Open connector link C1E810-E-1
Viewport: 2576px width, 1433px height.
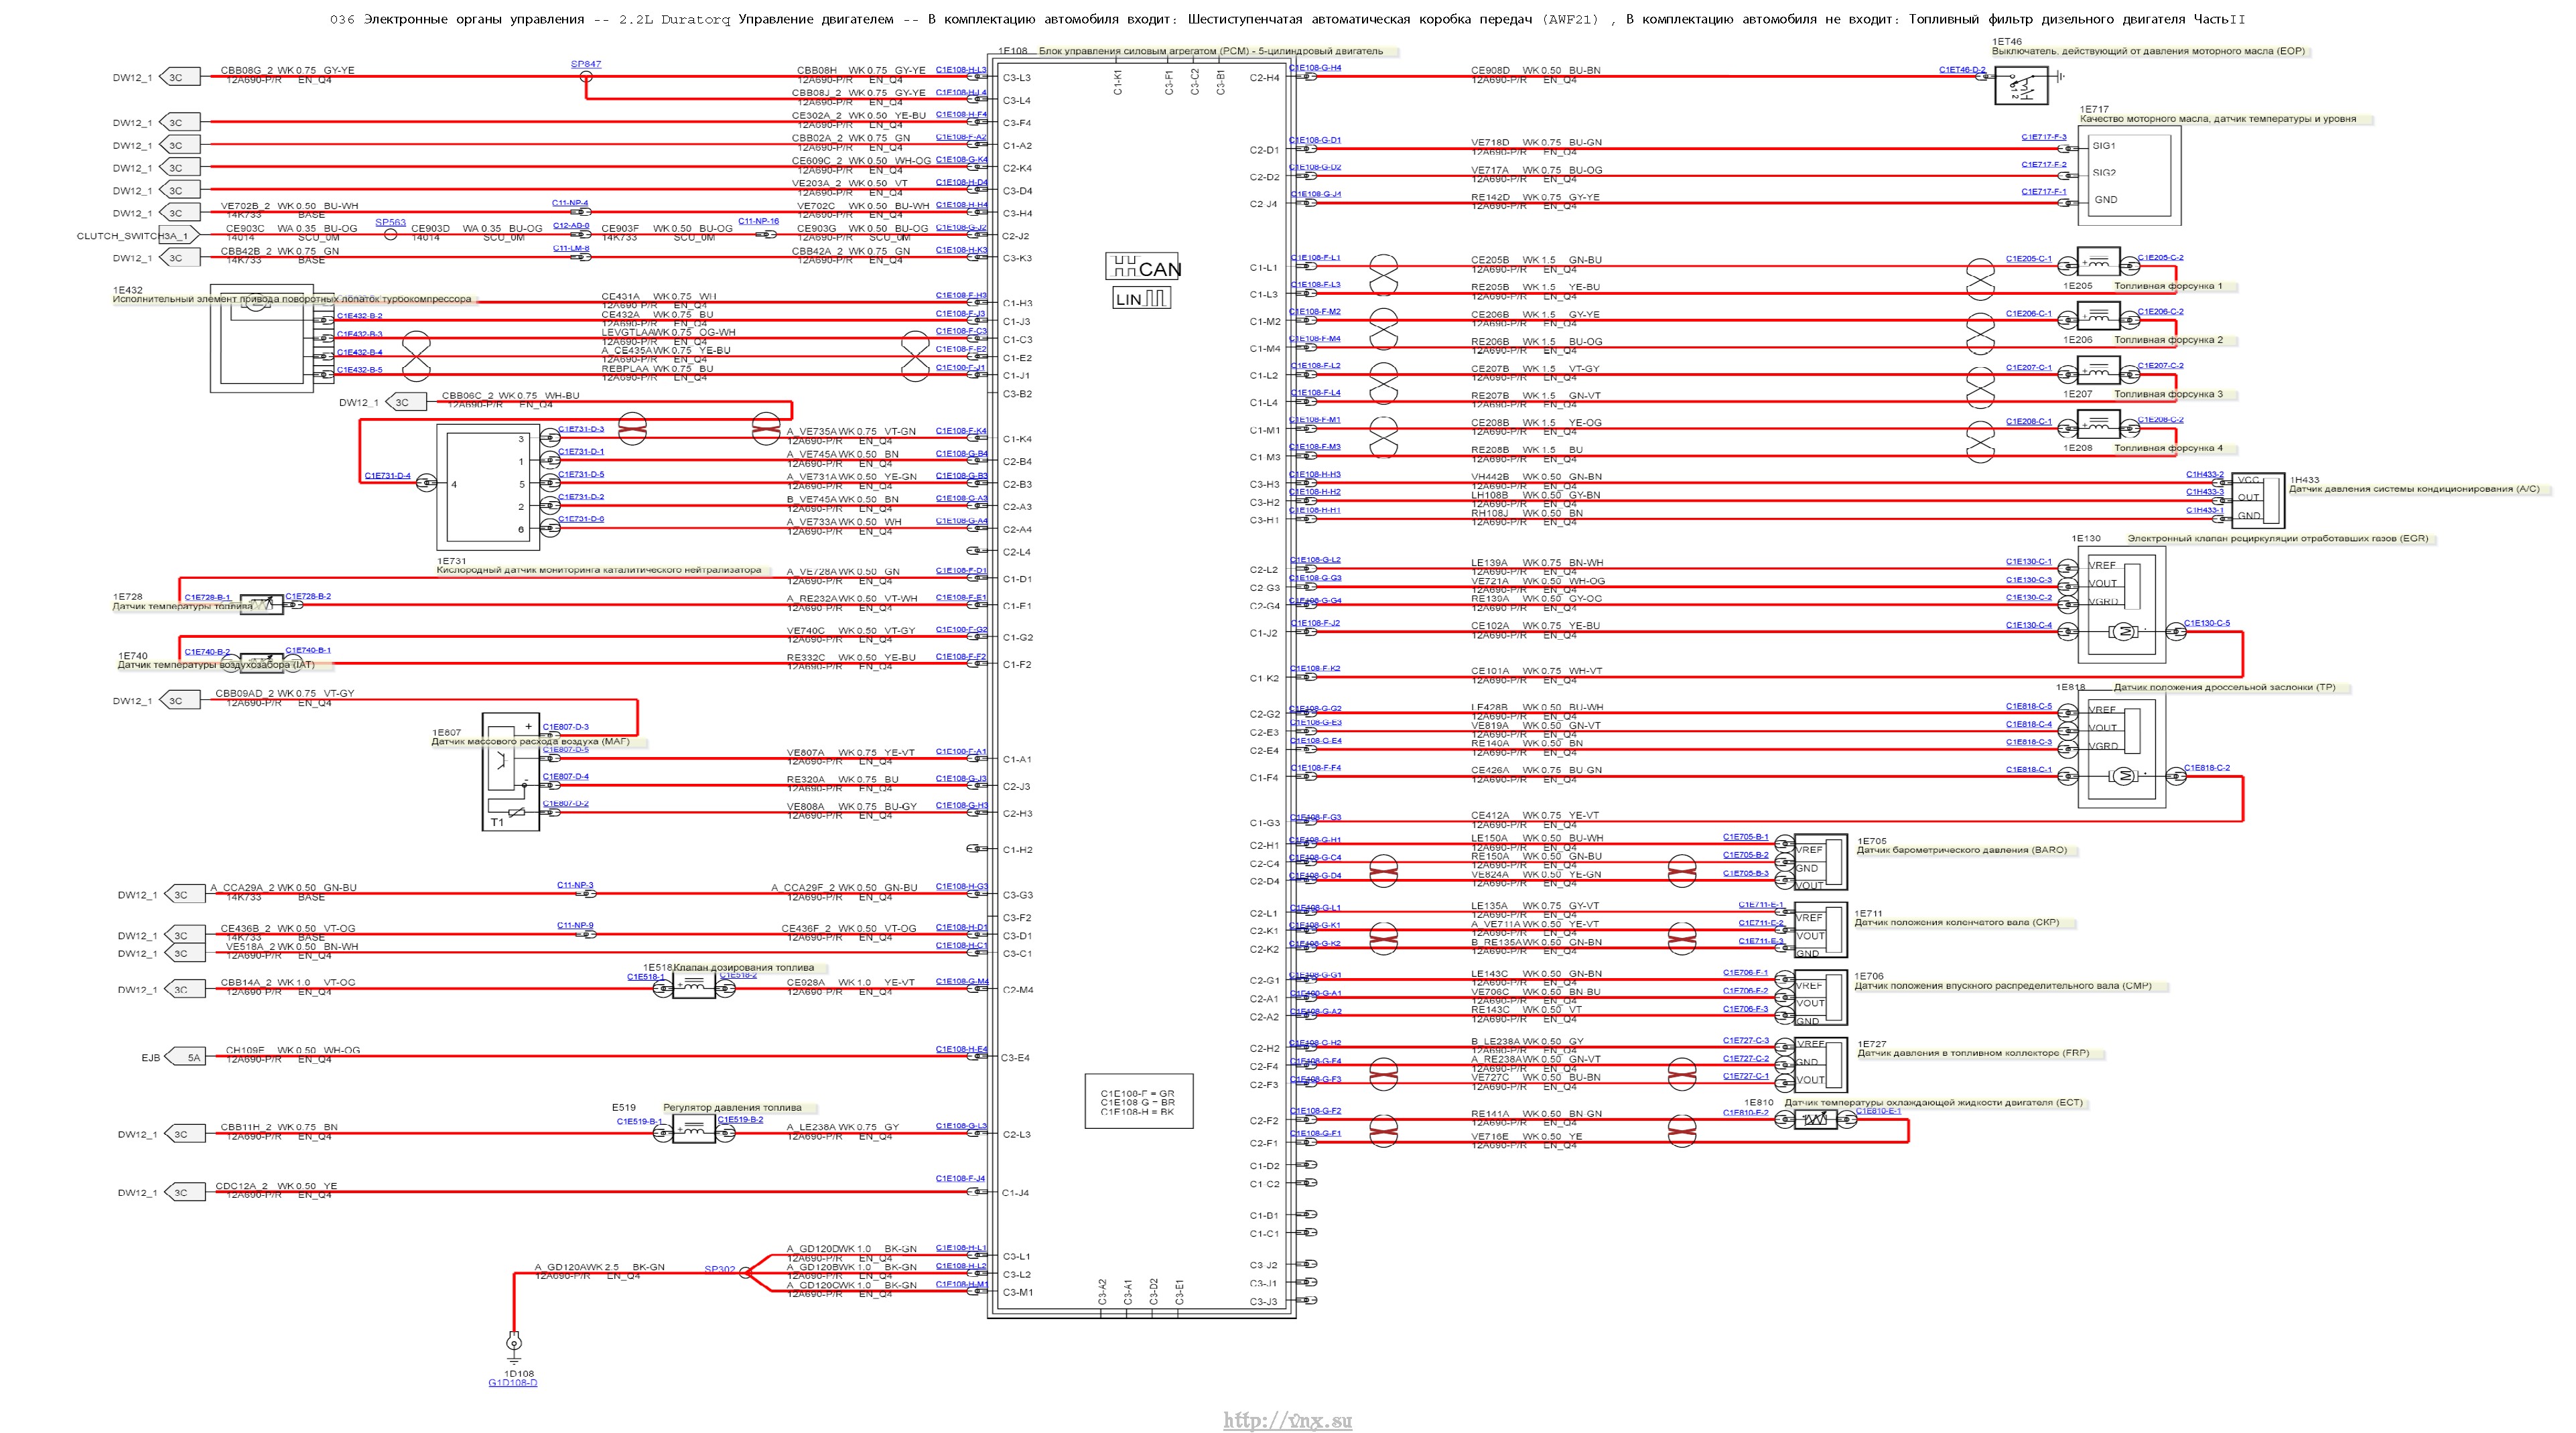(x=1878, y=1111)
